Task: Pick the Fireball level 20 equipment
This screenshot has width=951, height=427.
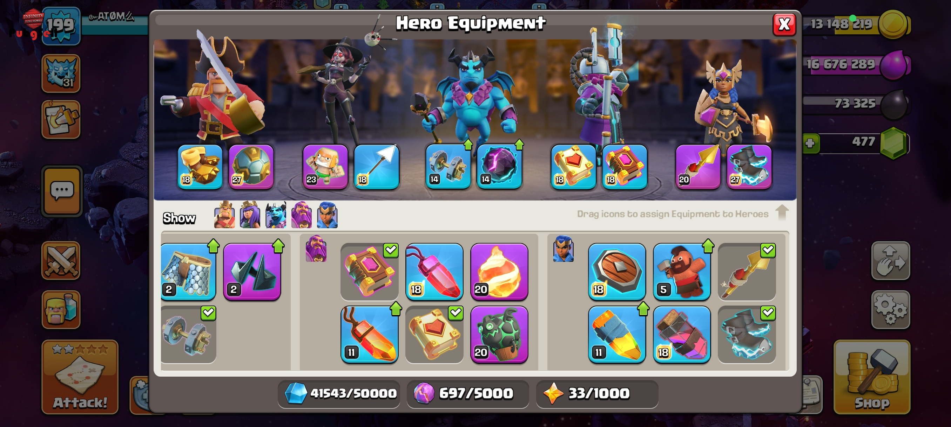Action: coord(499,272)
